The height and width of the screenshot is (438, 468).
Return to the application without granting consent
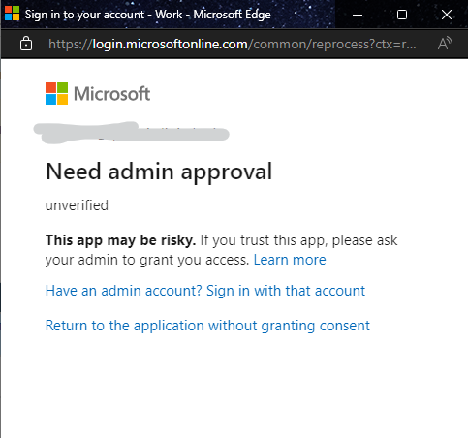207,326
